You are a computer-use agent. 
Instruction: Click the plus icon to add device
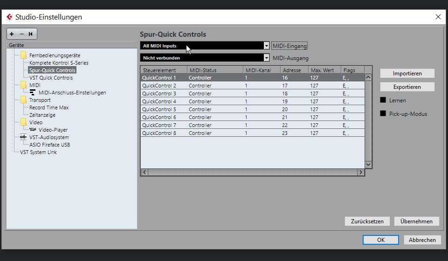tap(12, 34)
